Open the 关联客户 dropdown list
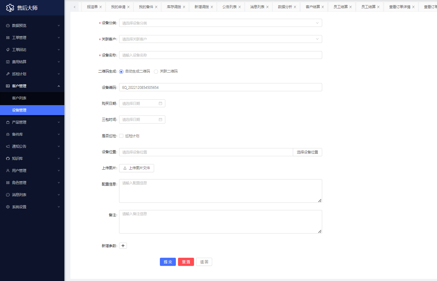The image size is (437, 281). [220, 39]
